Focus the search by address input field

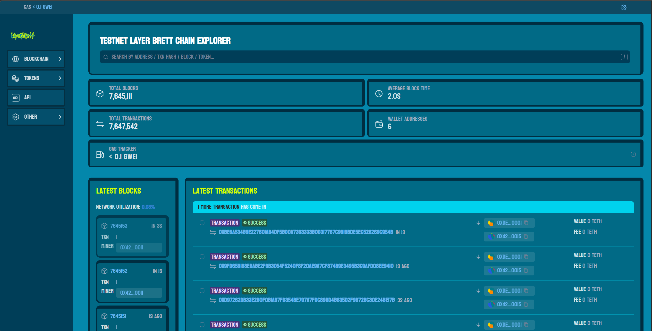[x=361, y=57]
